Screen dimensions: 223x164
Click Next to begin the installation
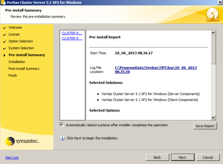182,157
